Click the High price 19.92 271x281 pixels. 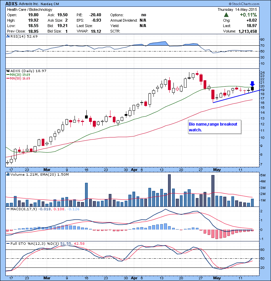coord(33,20)
